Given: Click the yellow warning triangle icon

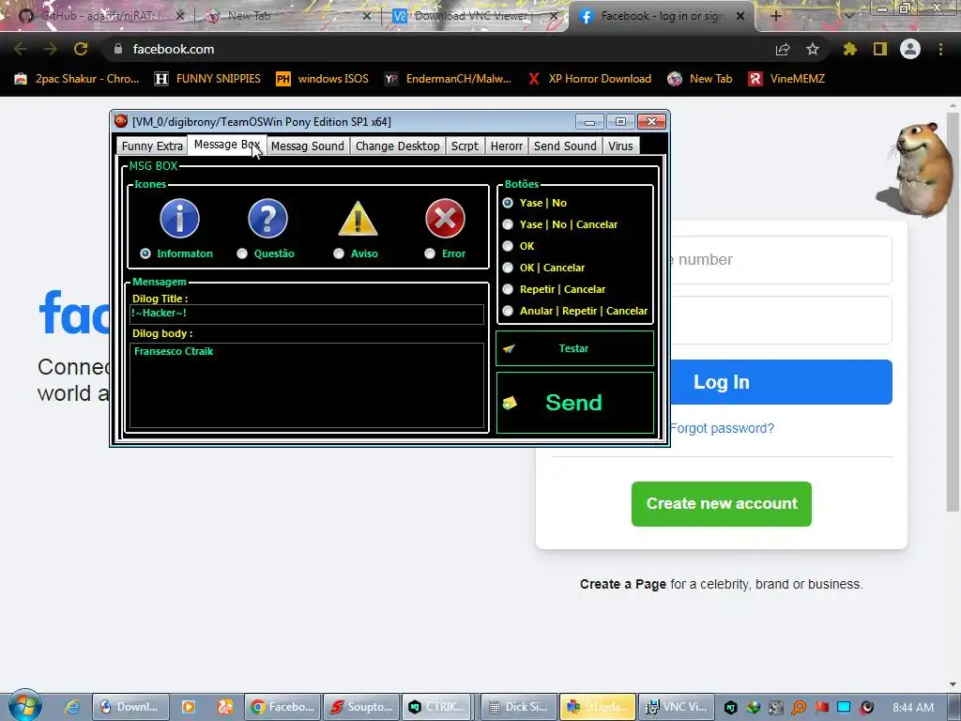Looking at the screenshot, I should click(x=358, y=218).
